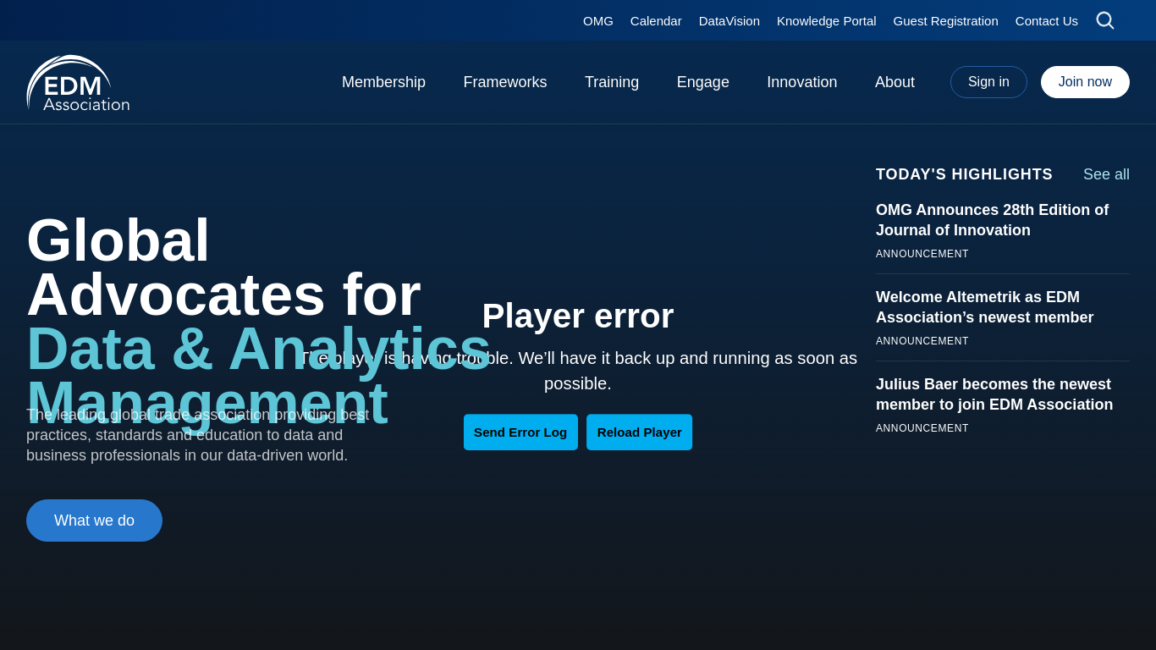Click the What we do button

(94, 521)
